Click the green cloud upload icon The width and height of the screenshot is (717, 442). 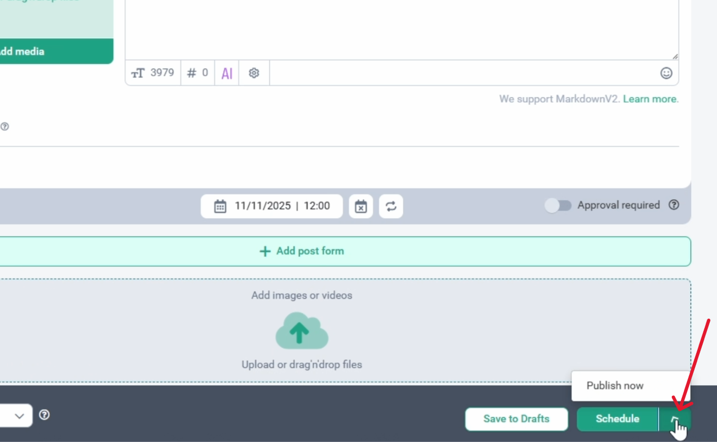(302, 331)
